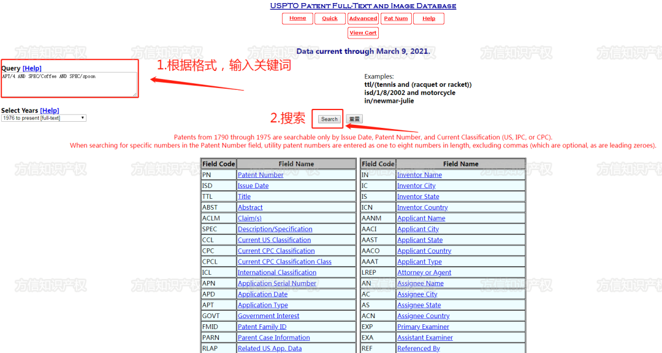662x353 pixels.
Task: Click the View Cart button
Action: tap(363, 33)
